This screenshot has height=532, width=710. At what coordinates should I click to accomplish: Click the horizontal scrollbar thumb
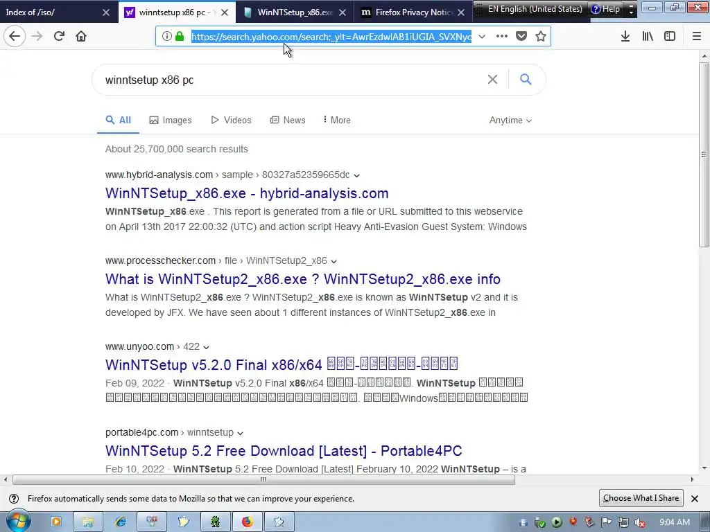click(263, 479)
